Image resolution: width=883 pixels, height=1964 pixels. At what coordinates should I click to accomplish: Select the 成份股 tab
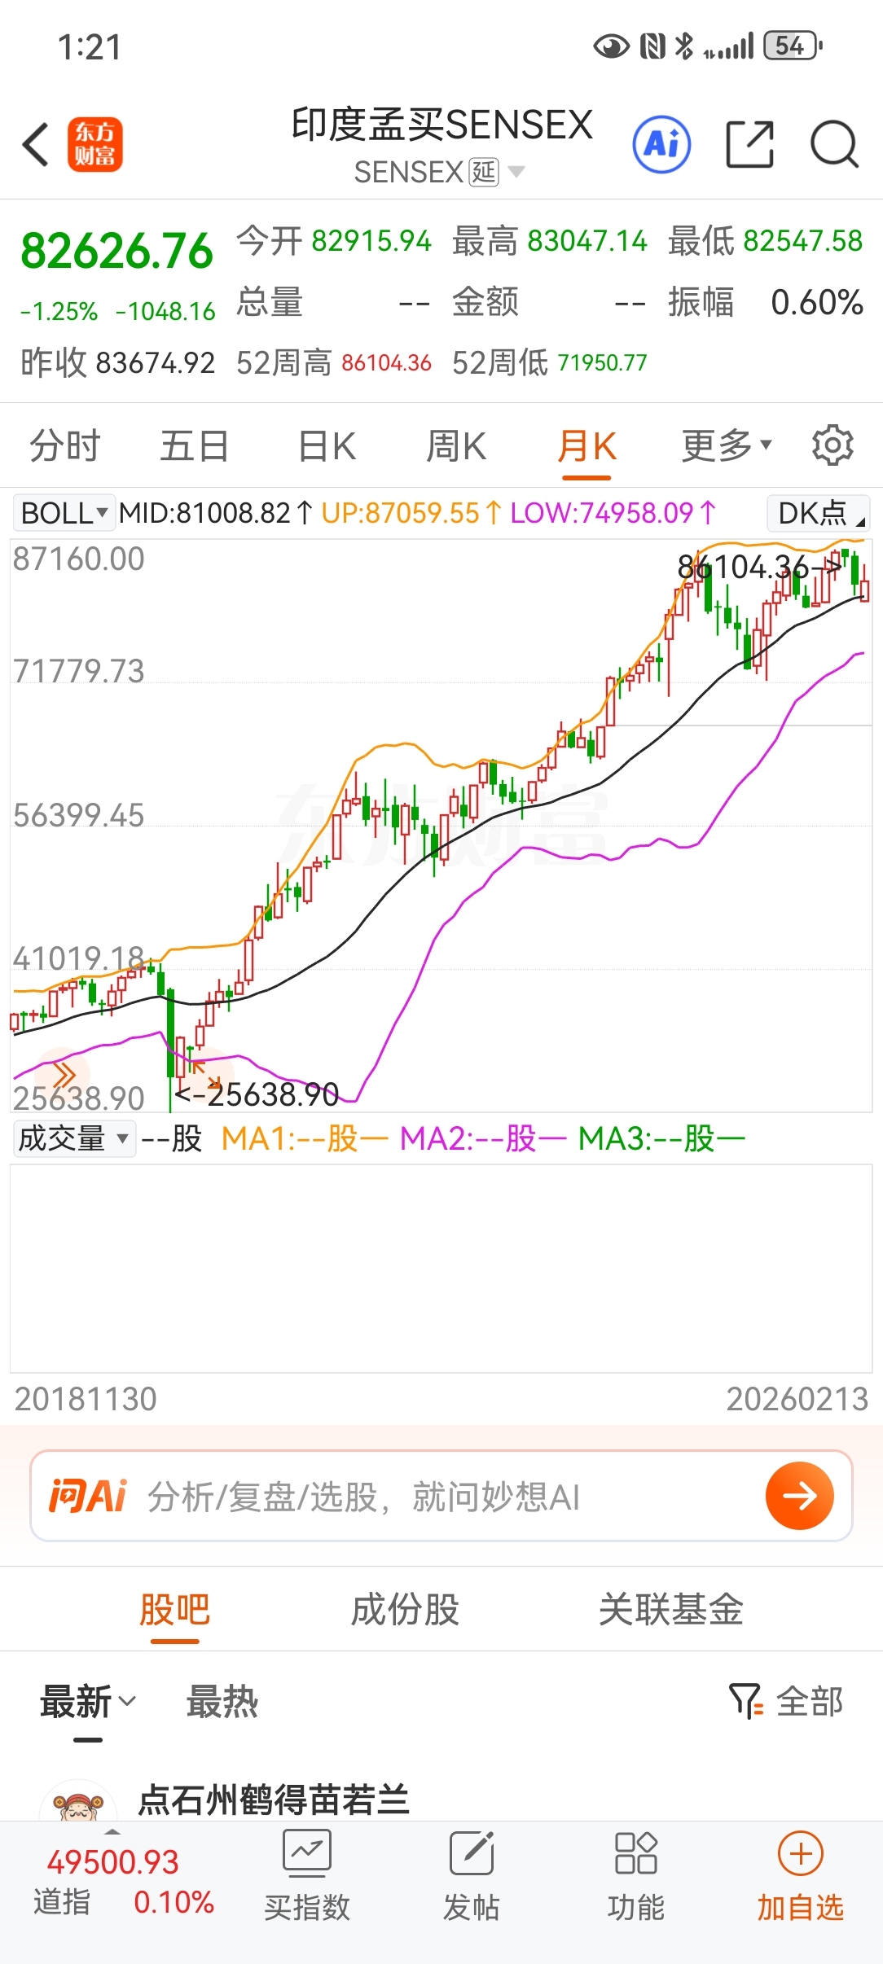[x=405, y=1610]
